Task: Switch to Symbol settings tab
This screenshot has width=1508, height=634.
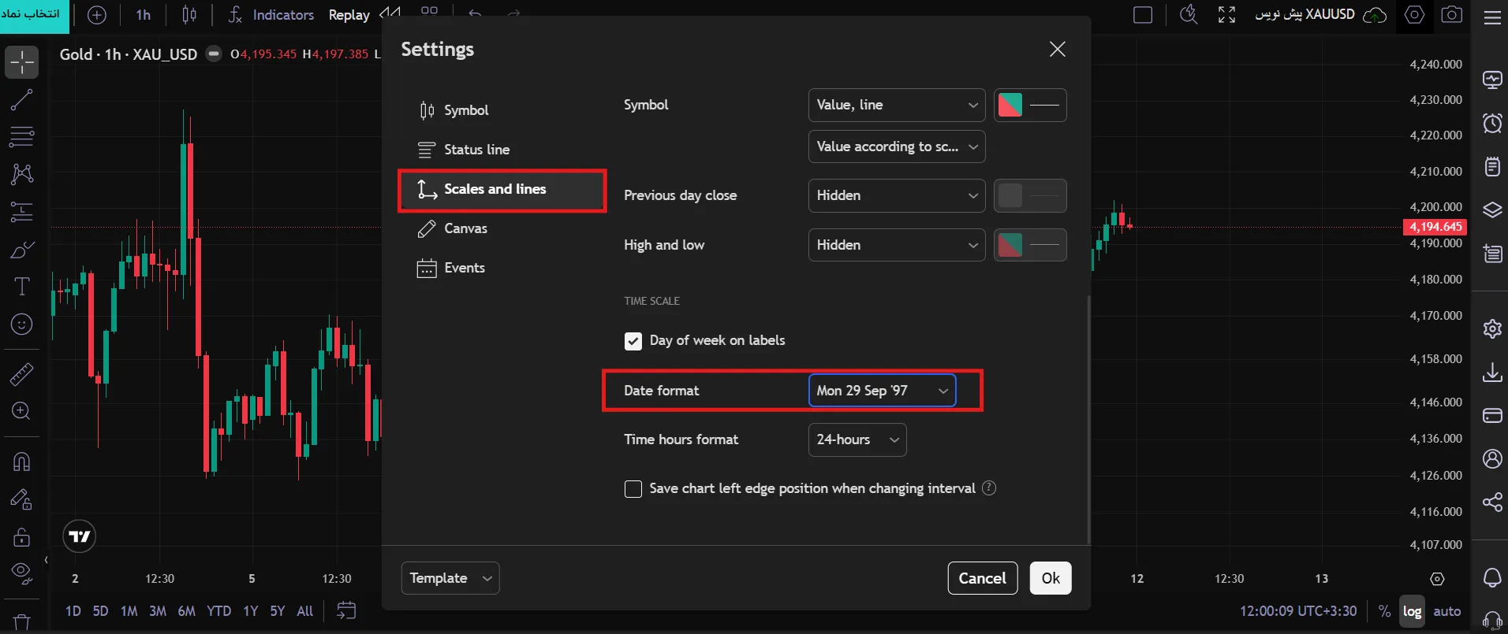Action: pos(502,110)
